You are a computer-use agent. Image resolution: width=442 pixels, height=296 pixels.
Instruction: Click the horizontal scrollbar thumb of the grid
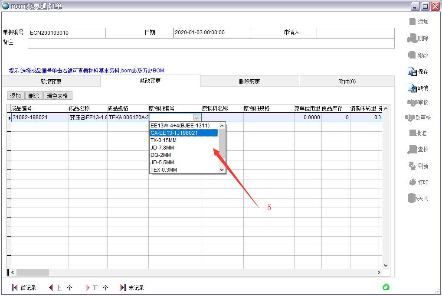[x=33, y=272]
